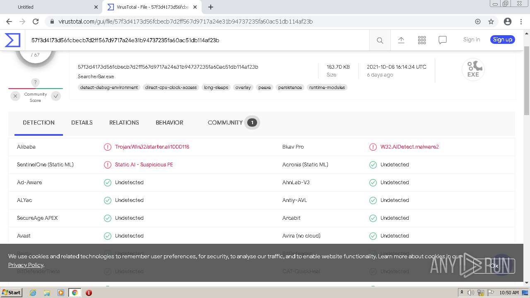530x298 pixels.
Task: Click W32.AIDetect.malware2 detection
Action: tap(410, 147)
